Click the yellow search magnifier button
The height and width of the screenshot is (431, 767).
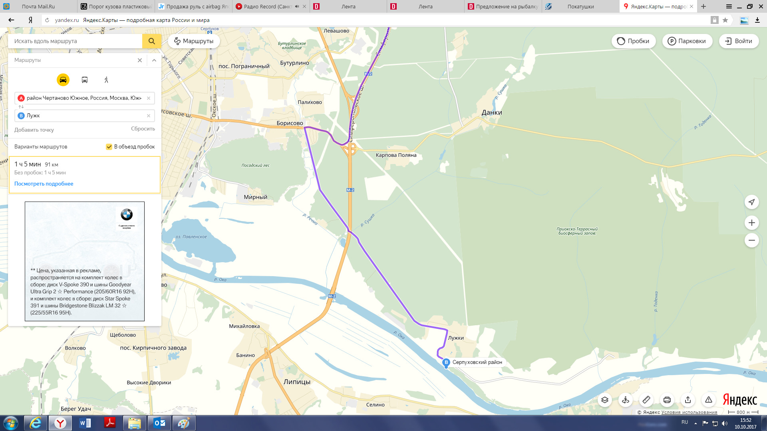coord(151,41)
